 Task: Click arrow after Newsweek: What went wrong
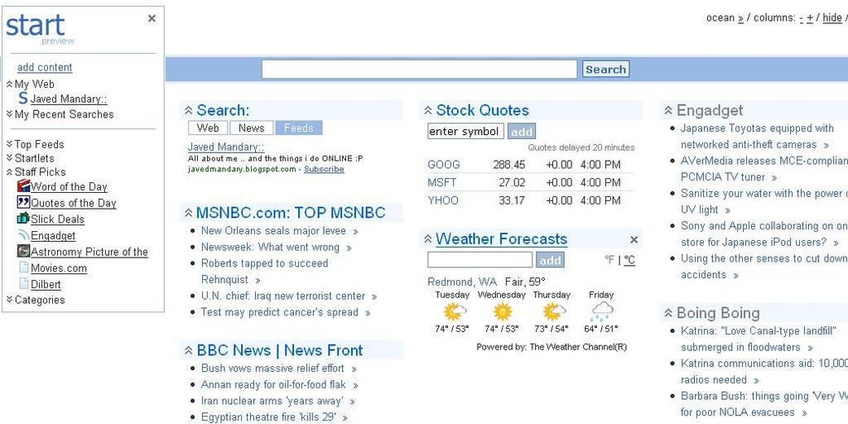pos(349,248)
